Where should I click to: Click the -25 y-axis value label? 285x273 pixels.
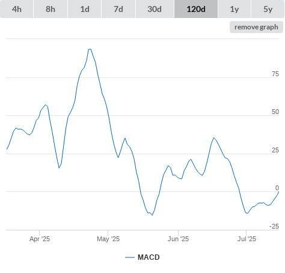point(274,226)
